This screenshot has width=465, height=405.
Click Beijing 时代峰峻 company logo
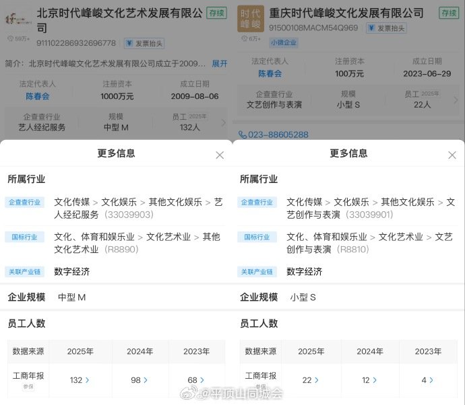(18, 20)
